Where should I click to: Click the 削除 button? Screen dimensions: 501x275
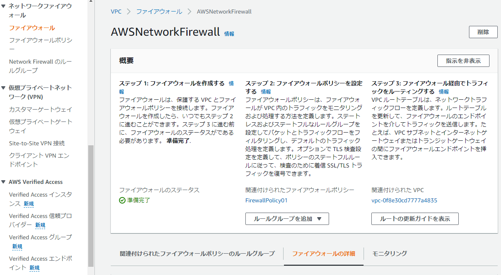point(483,32)
